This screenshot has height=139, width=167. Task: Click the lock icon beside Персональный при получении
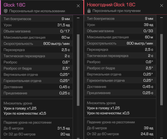tap(89, 11)
